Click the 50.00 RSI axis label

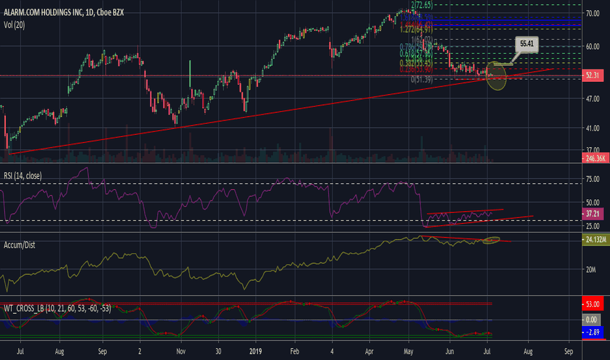[x=592, y=202]
